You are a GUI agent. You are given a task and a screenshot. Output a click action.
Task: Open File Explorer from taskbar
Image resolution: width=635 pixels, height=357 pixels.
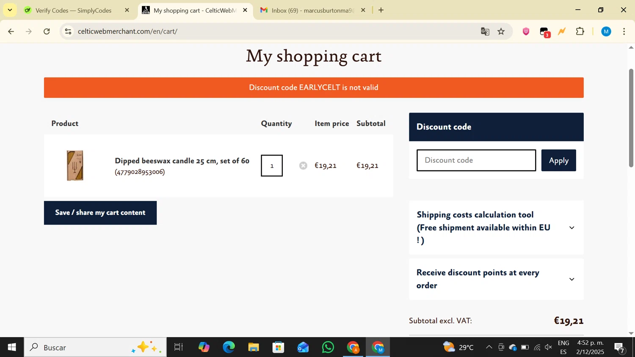[253, 347]
